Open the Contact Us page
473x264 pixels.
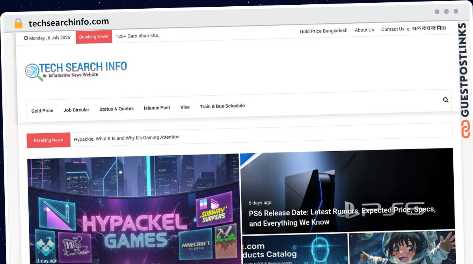(393, 29)
